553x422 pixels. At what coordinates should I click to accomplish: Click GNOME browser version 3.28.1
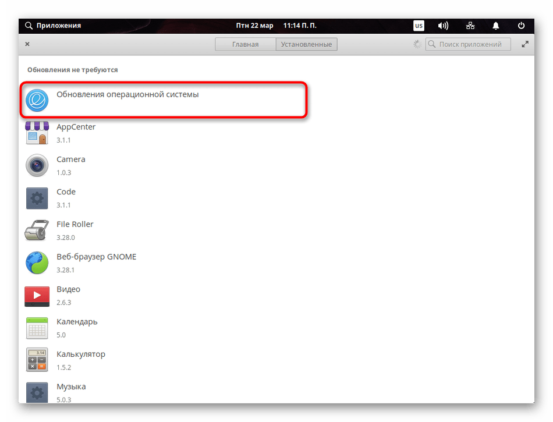pos(65,270)
